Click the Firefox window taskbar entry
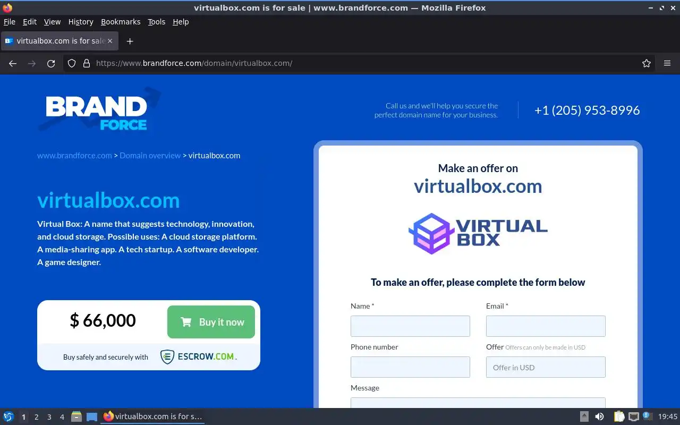 pyautogui.click(x=153, y=416)
